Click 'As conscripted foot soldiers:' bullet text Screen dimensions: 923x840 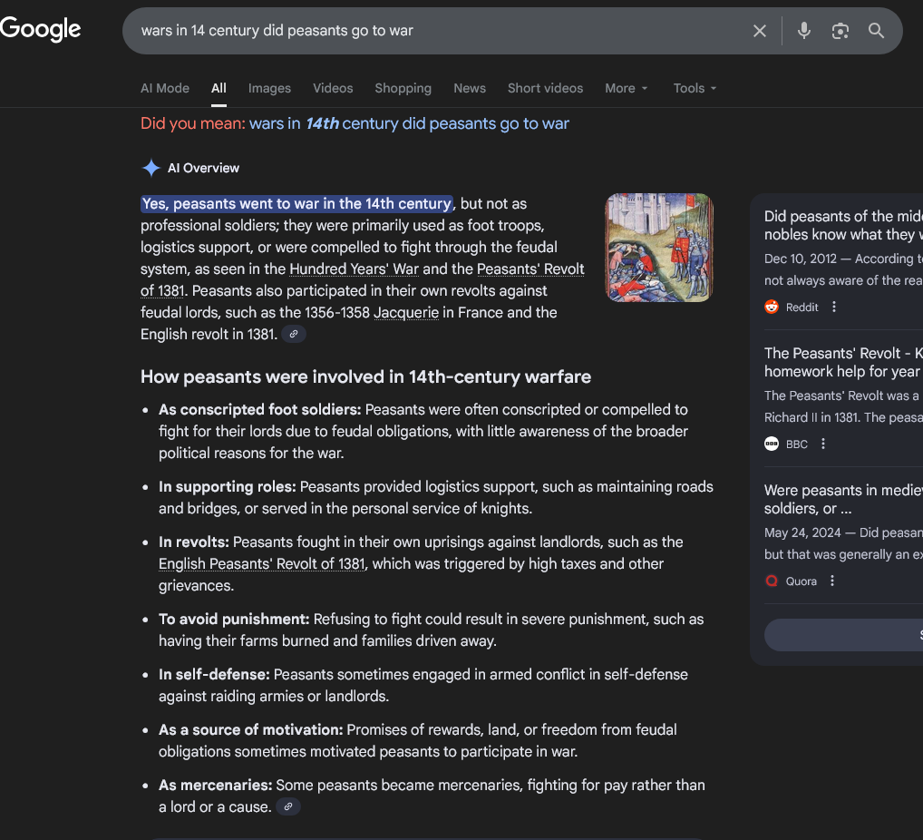(x=259, y=409)
